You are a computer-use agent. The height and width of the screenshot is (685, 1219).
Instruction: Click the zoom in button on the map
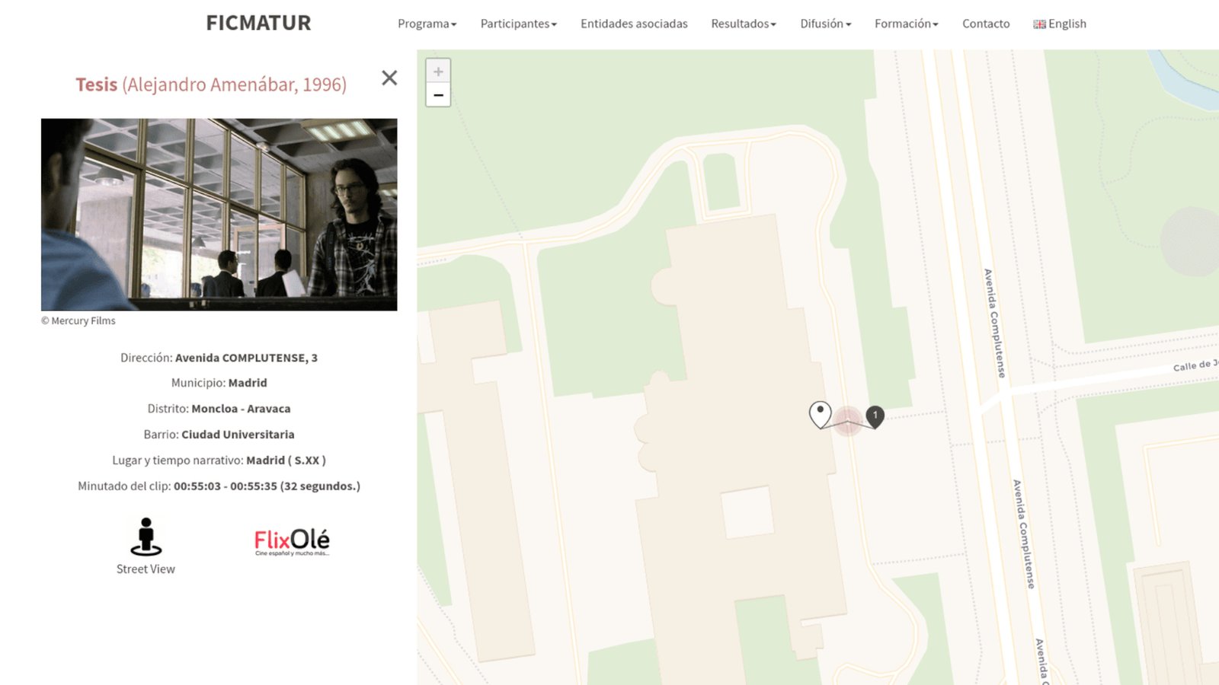click(438, 71)
